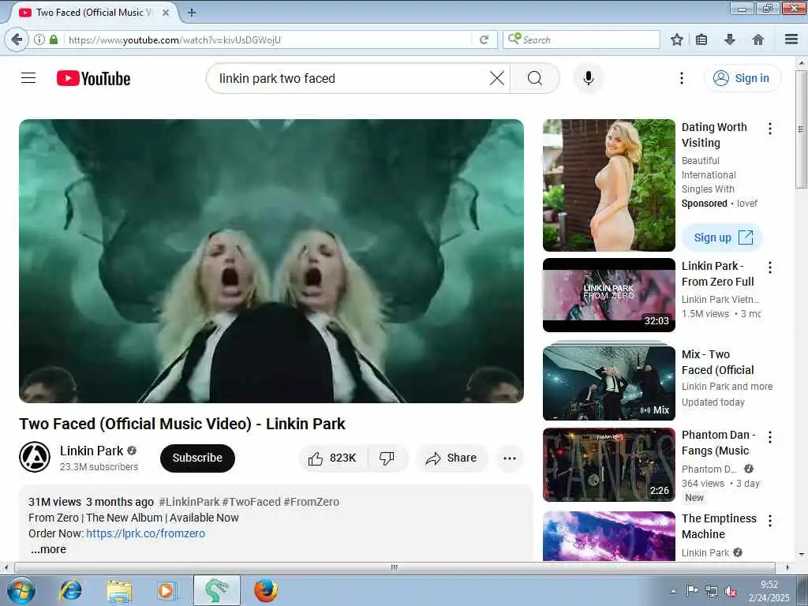Screen dimensions: 808x606
Task: Open options for The Emptiness Machine video
Action: (x=770, y=521)
